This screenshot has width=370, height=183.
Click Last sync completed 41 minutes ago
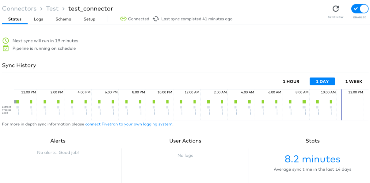tap(197, 19)
